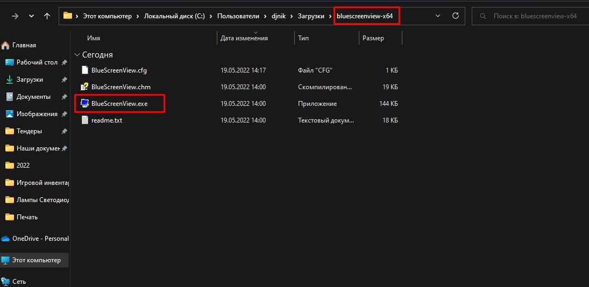Open the 'Наши докумен' pinned folder
The width and height of the screenshot is (589, 287).
(38, 148)
